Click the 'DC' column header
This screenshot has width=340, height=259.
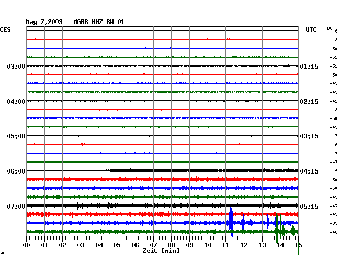coord(330,29)
